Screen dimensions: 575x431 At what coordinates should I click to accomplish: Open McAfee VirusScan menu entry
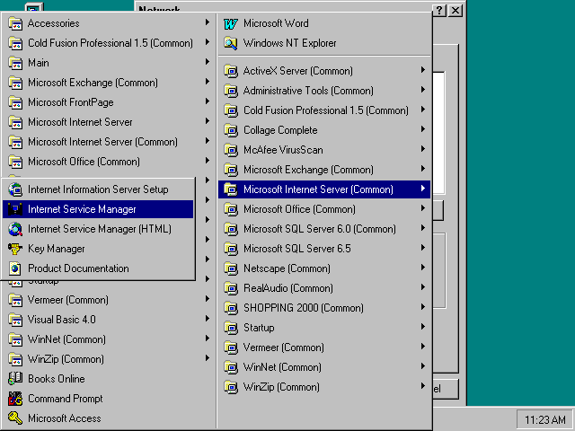(324, 150)
